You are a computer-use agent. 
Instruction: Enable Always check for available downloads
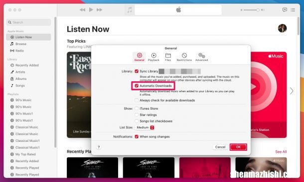tap(137, 100)
